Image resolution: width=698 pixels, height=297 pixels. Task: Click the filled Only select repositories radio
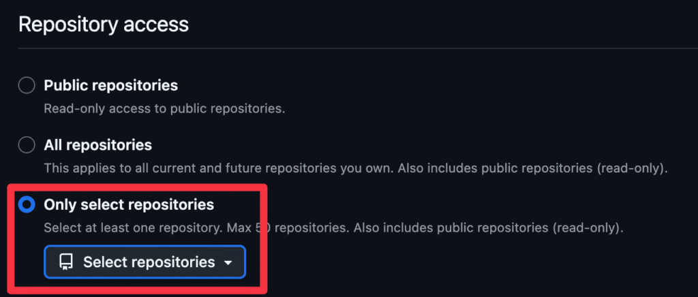point(27,205)
